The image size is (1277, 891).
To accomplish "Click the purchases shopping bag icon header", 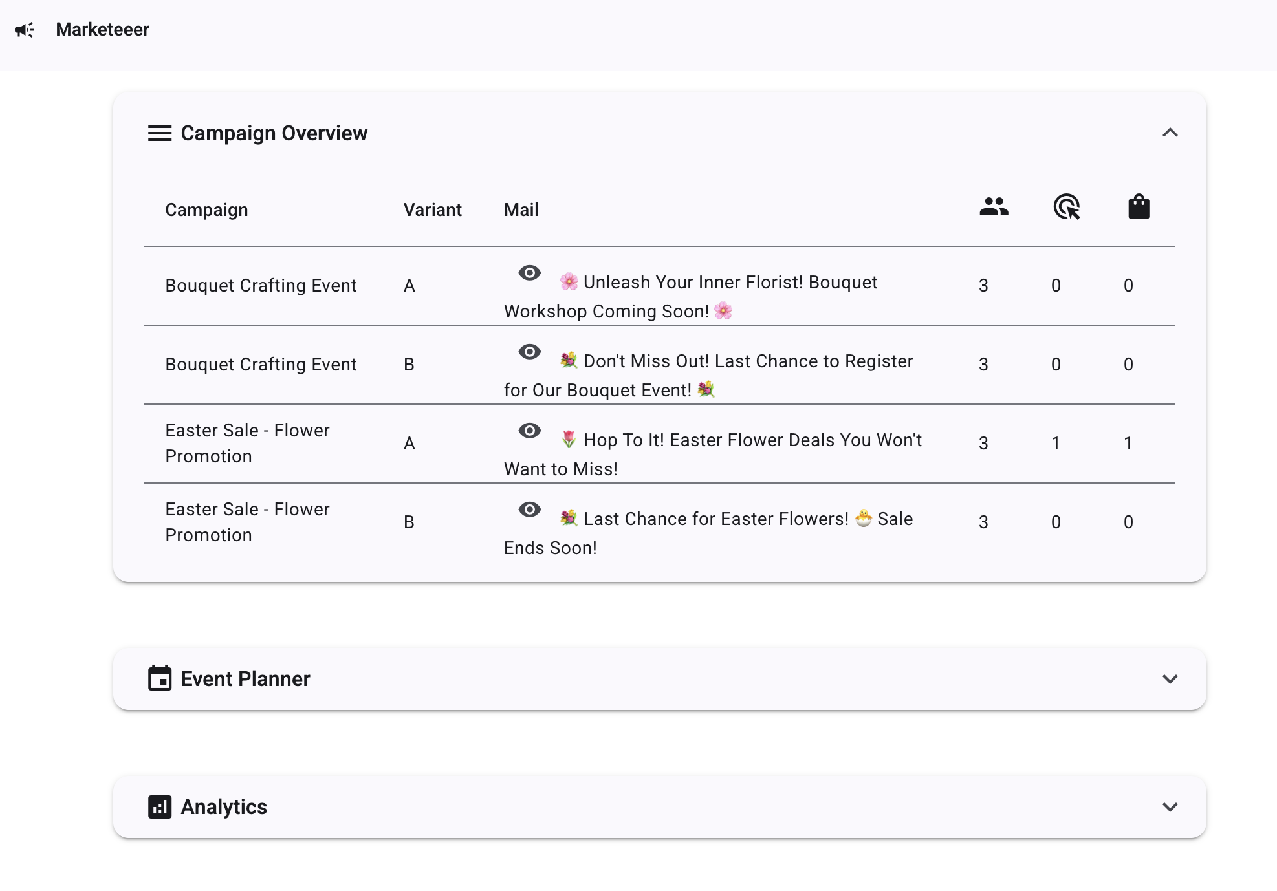I will point(1139,208).
